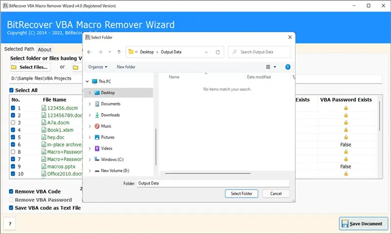The image size is (391, 234).
Task: Click the horizontal scrollbar in file list
Action: tap(225, 174)
